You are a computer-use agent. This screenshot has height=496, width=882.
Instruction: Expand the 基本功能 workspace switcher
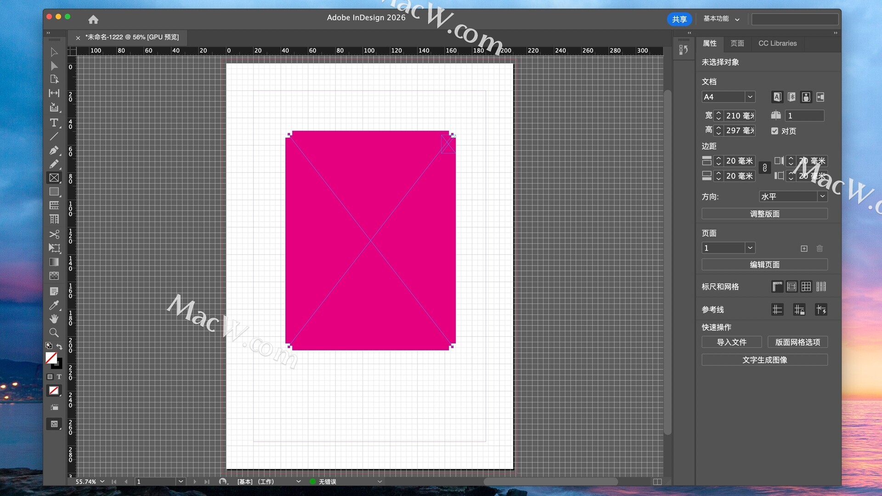click(721, 19)
